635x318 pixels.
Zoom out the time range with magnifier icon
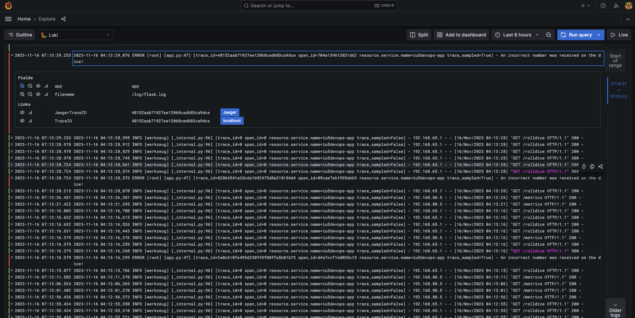[x=548, y=34]
